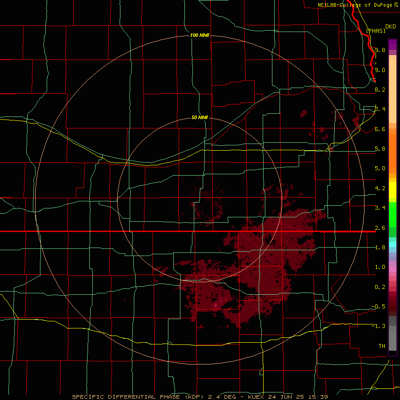Viewport: 400px width, 400px height.
Task: Pick the yellow color bar segment
Action: pos(392,190)
